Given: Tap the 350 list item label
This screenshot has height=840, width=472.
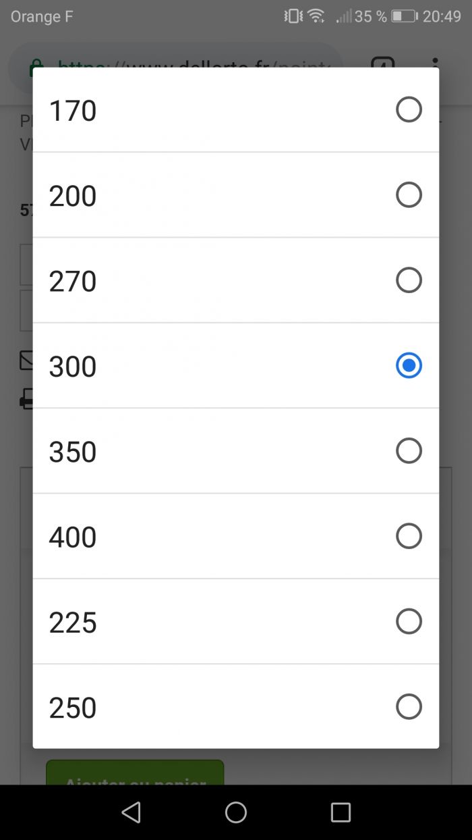Looking at the screenshot, I should [x=73, y=452].
